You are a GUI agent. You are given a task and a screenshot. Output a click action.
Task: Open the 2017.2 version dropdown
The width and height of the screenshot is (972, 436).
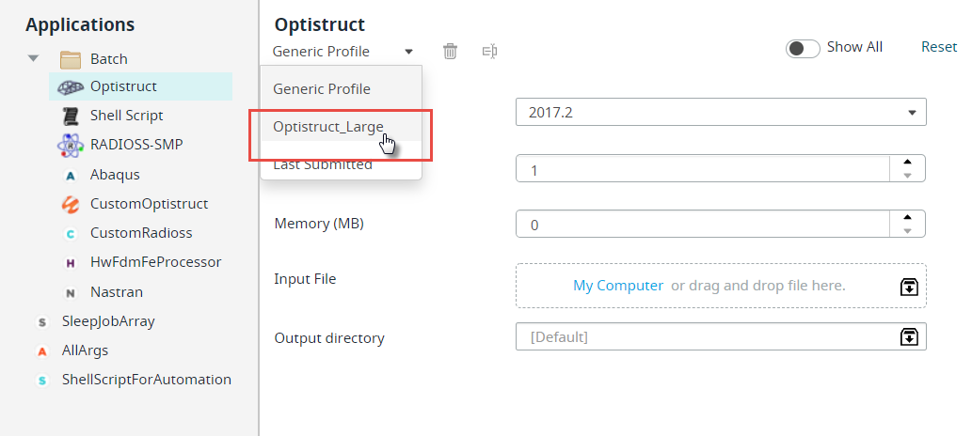tap(721, 112)
